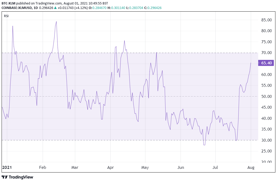This screenshot has width=277, height=182.
Task: Click the close price C:0.296426
Action: pos(153,8)
